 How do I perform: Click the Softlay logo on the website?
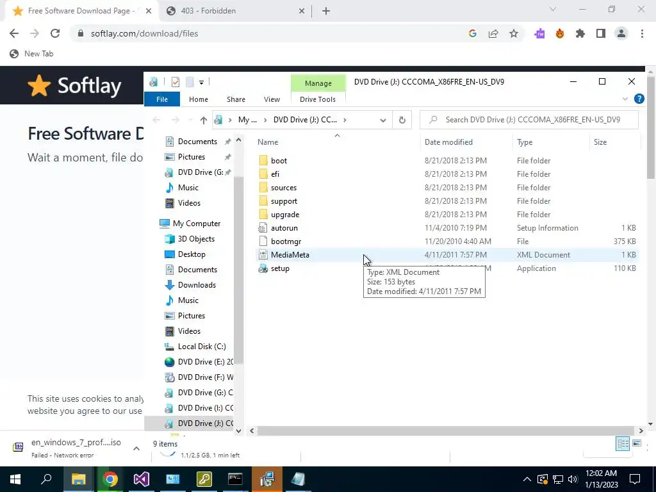point(74,86)
